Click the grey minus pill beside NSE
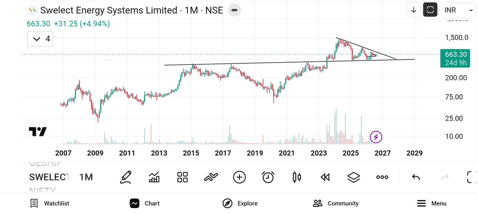Screen dimensions: 478x214 234,10
